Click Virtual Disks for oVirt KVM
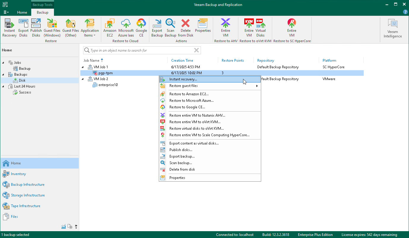409x238 pixels. point(261,28)
